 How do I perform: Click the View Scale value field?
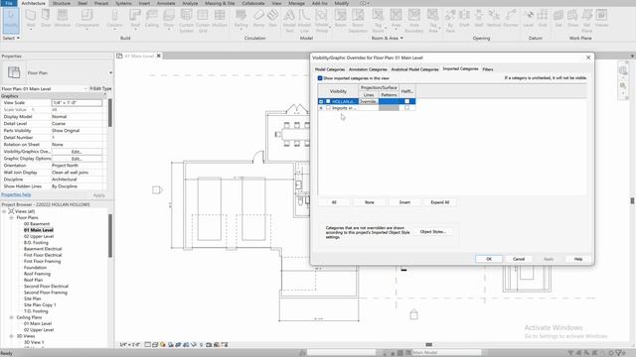(77, 103)
